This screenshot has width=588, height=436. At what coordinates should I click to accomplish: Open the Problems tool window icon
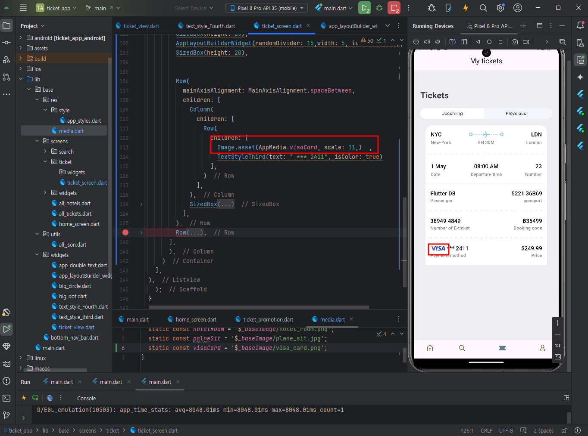tap(6, 381)
